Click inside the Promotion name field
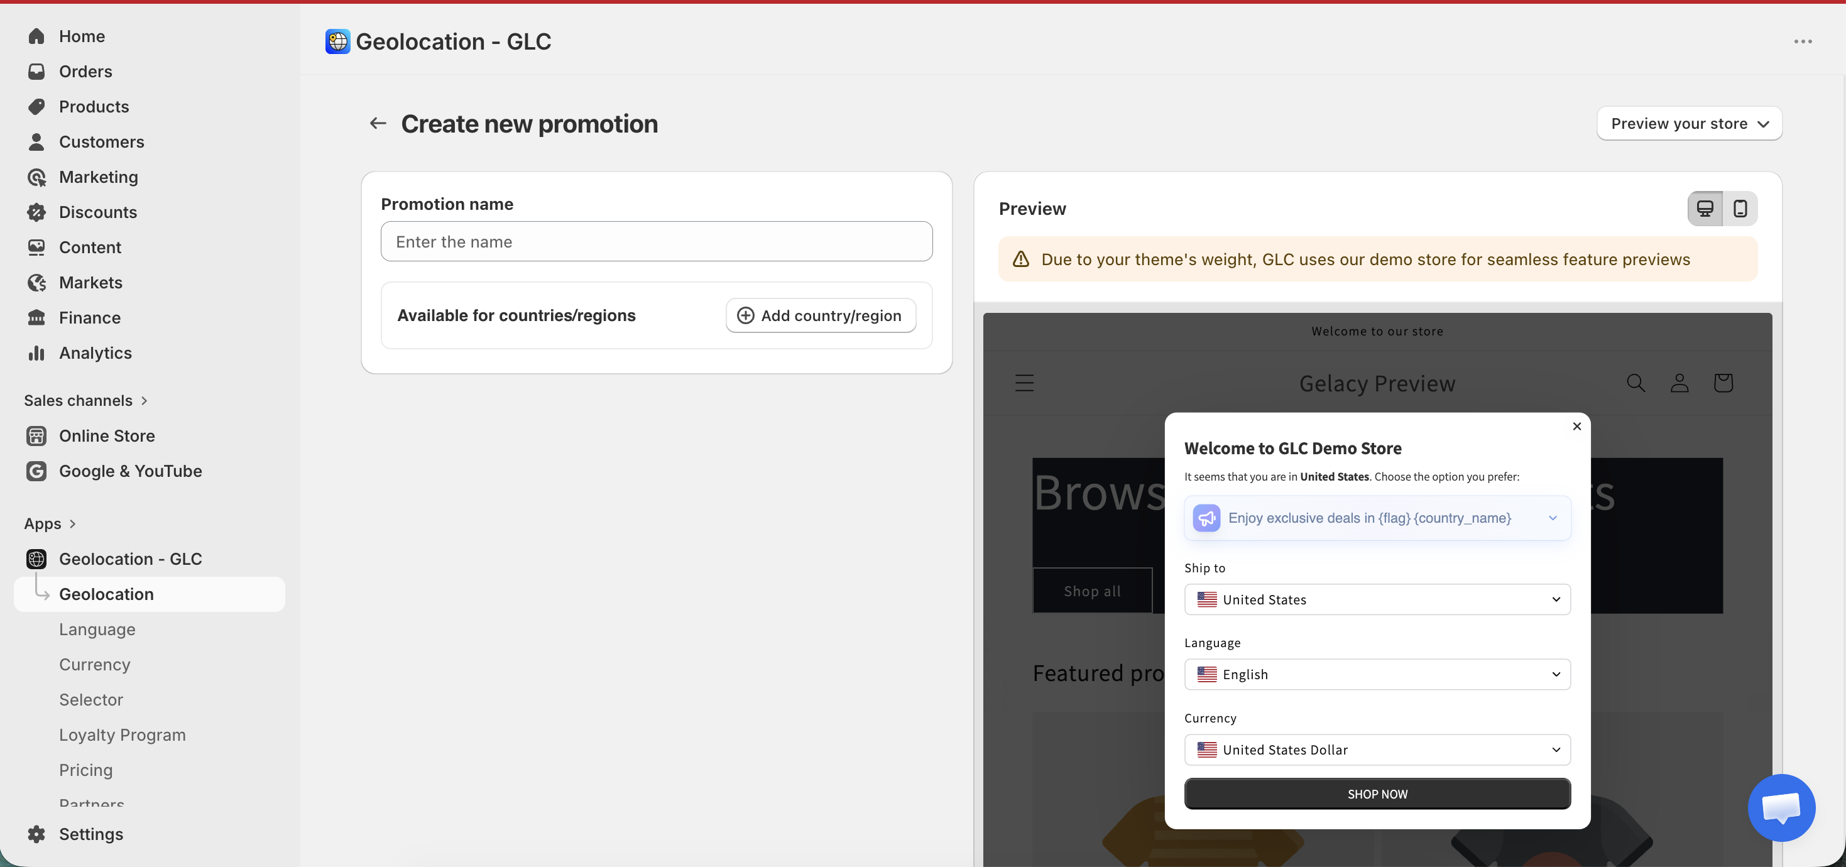1846x867 pixels. point(657,241)
